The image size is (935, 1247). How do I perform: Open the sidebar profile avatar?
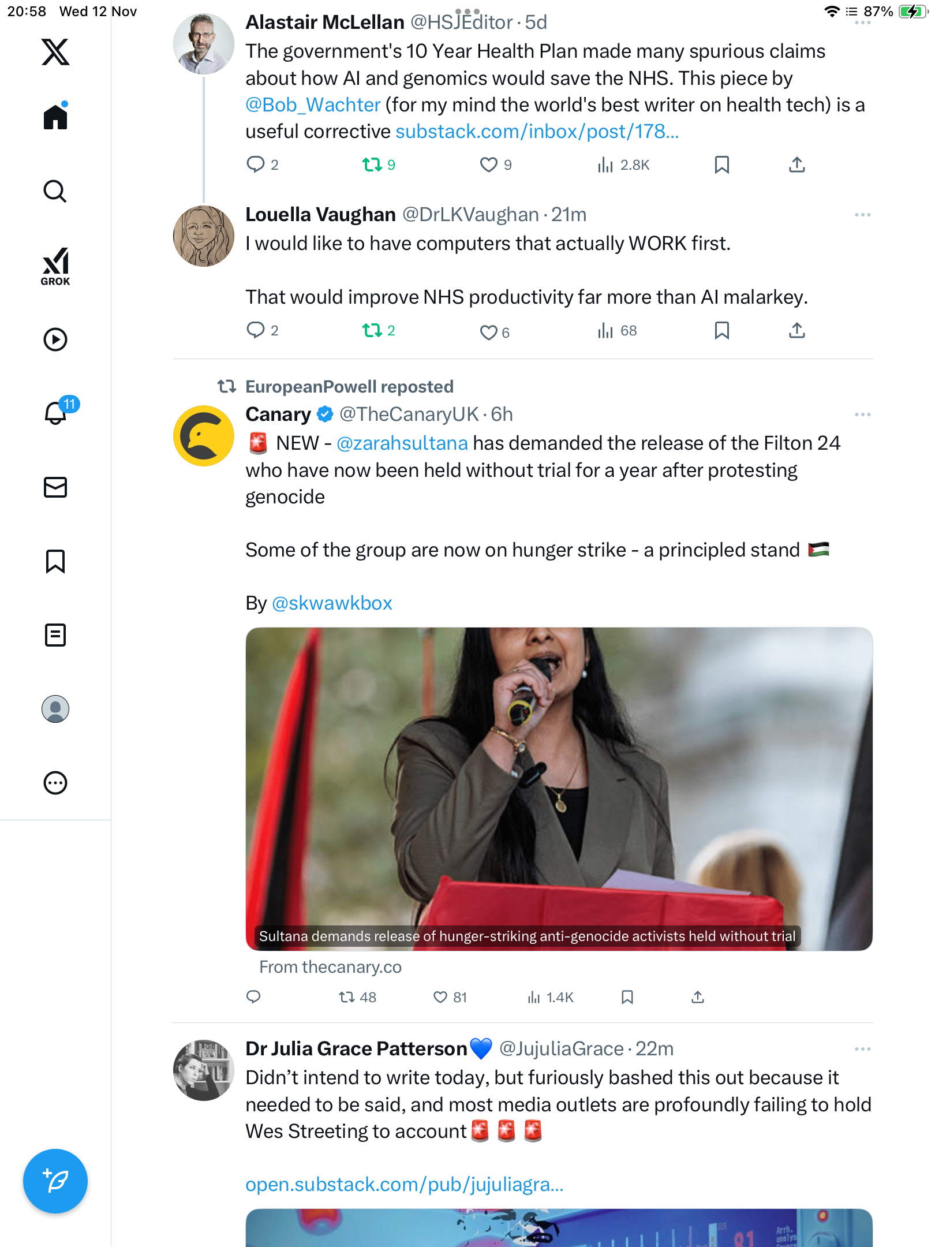[x=55, y=709]
